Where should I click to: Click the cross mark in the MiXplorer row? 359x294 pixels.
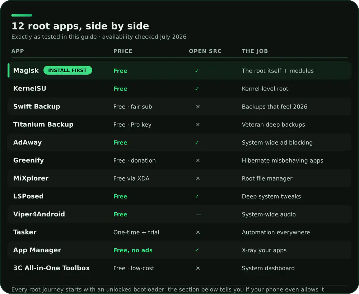pyautogui.click(x=198, y=178)
